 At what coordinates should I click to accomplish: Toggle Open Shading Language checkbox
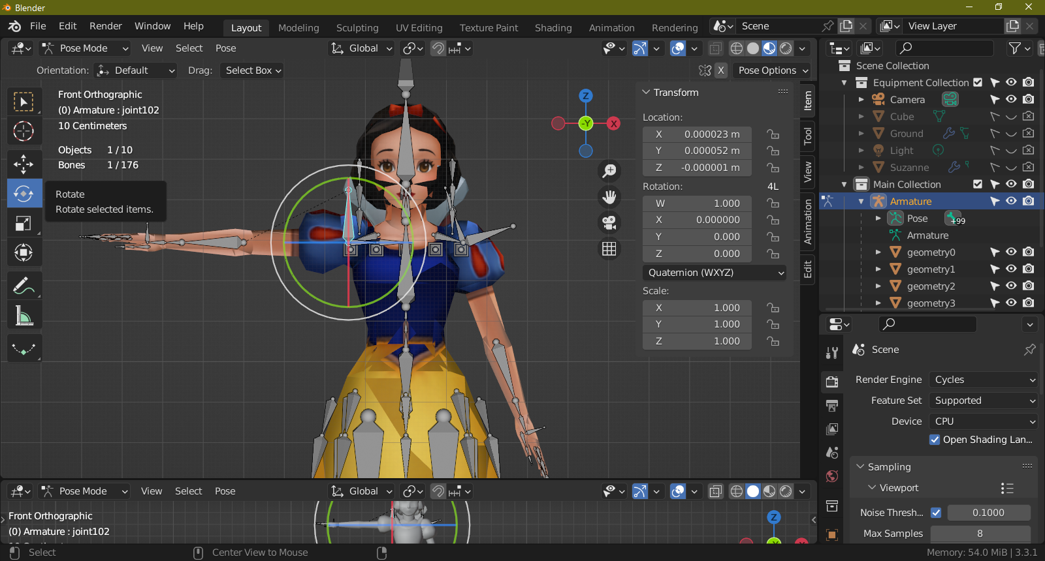pyautogui.click(x=935, y=440)
